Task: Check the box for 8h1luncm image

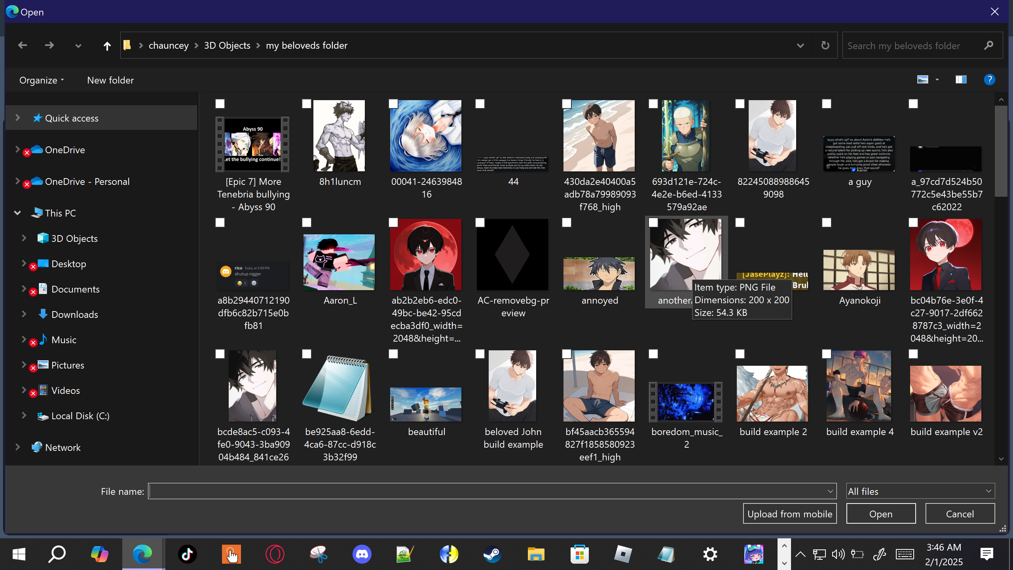Action: pyautogui.click(x=307, y=104)
